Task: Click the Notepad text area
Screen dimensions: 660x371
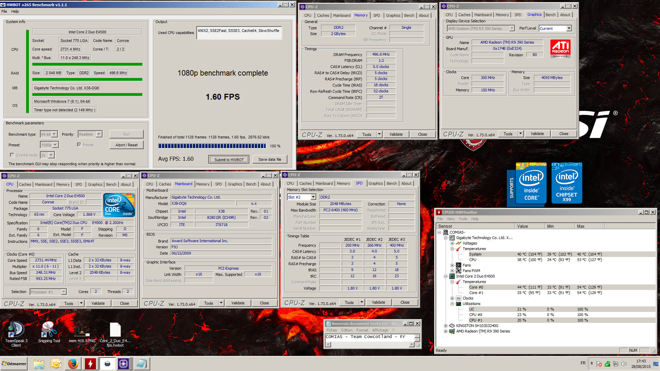Action: coord(370,337)
